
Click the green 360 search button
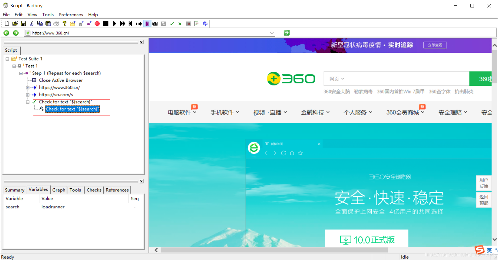click(480, 79)
